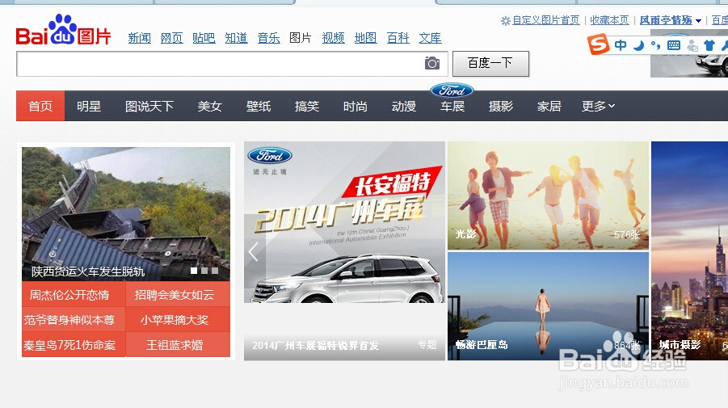Open the 城市摄影 photo album

pos(689,250)
